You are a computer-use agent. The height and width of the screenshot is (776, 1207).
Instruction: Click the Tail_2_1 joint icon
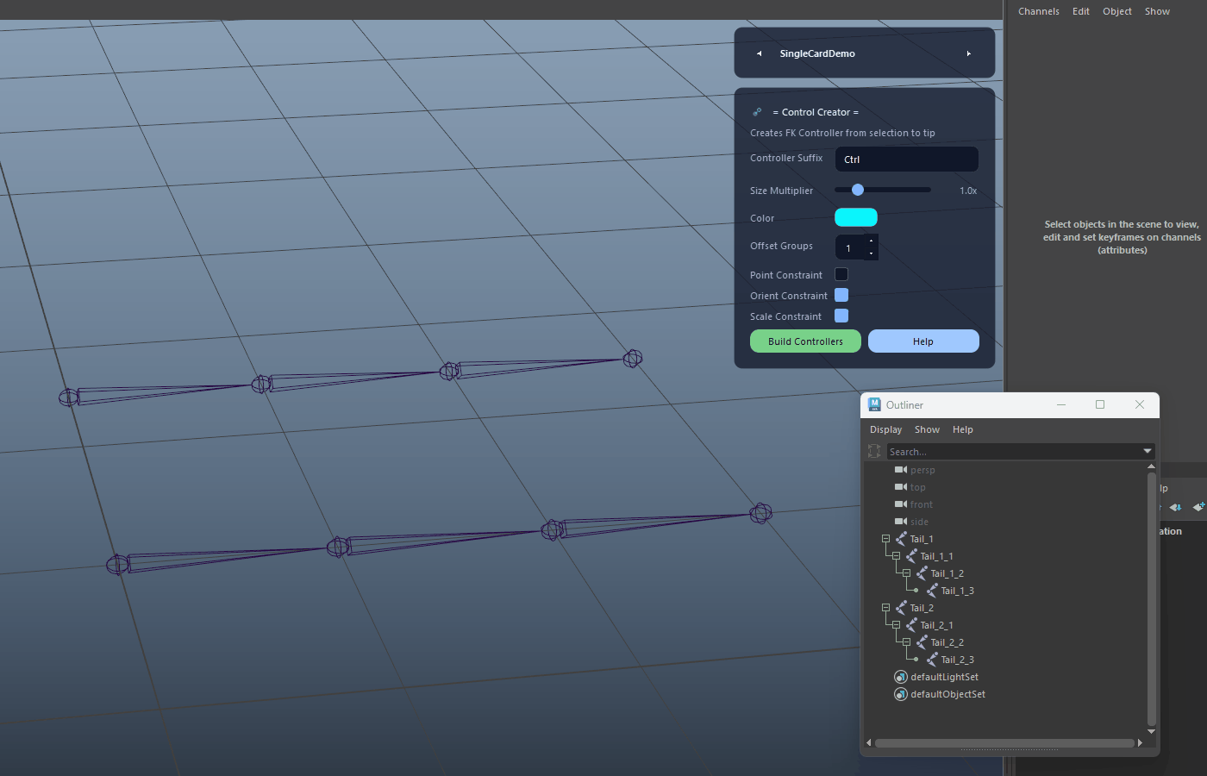pos(911,625)
